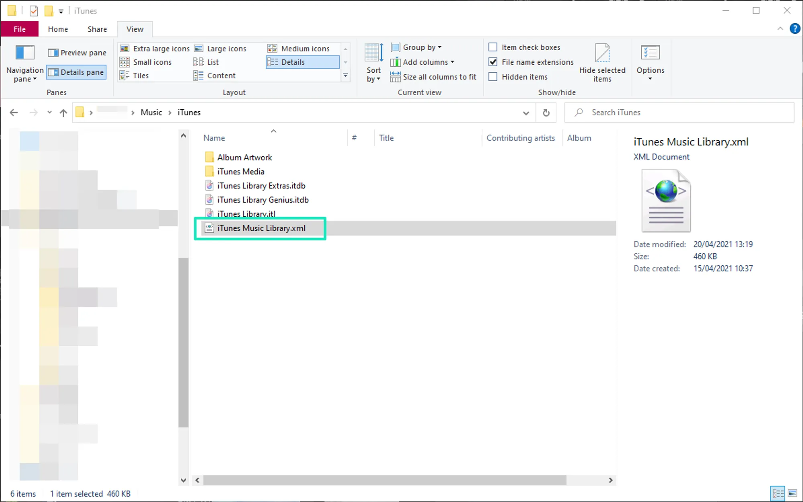Expand the address bar history dropdown
Viewport: 803px width, 502px height.
[526, 113]
